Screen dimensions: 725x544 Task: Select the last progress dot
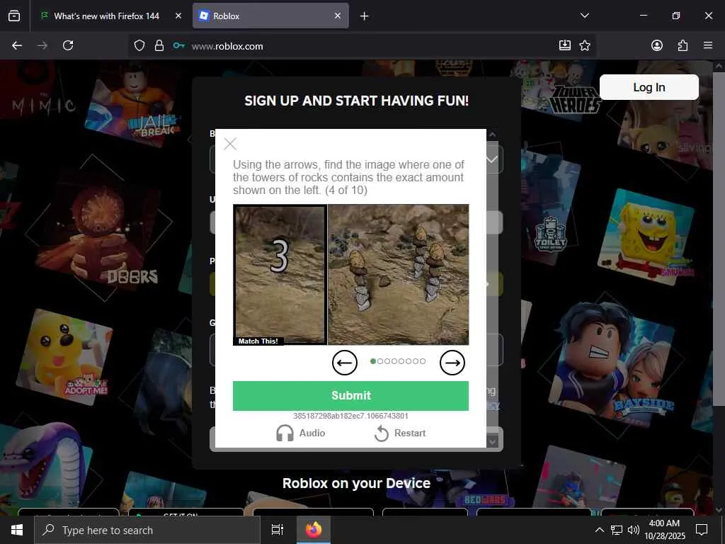[423, 361]
